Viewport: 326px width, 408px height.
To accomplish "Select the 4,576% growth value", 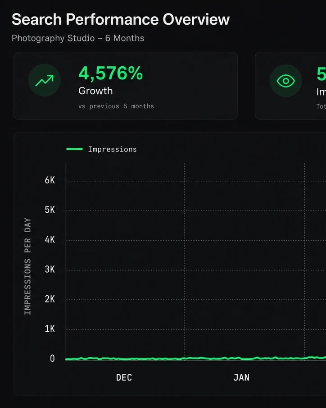I will 110,73.
